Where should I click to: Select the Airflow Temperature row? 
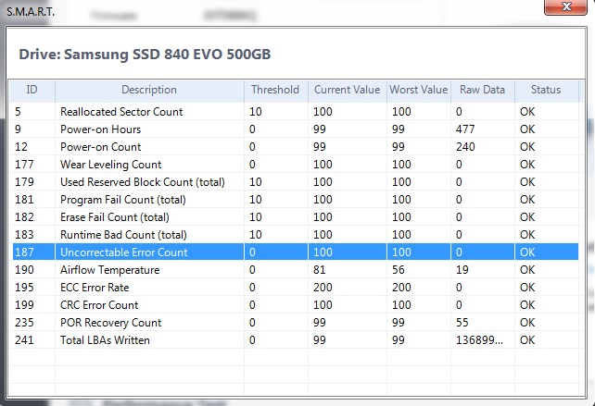click(296, 270)
